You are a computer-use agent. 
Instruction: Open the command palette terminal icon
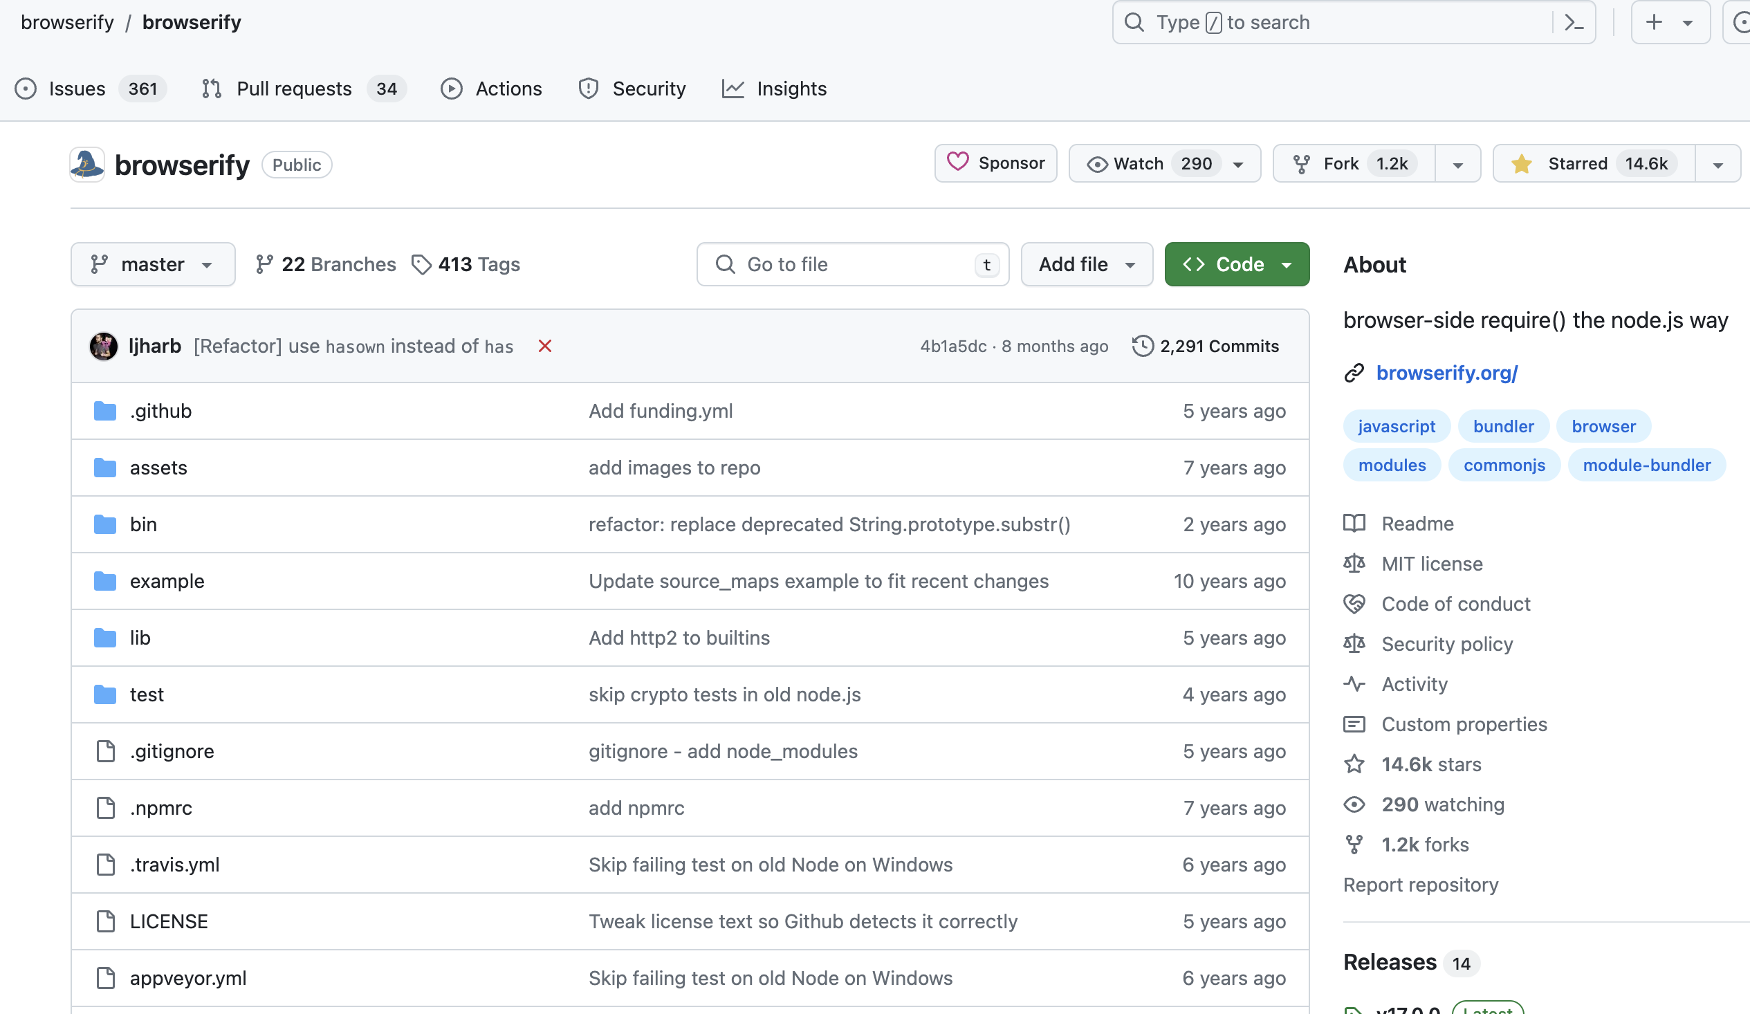tap(1573, 22)
